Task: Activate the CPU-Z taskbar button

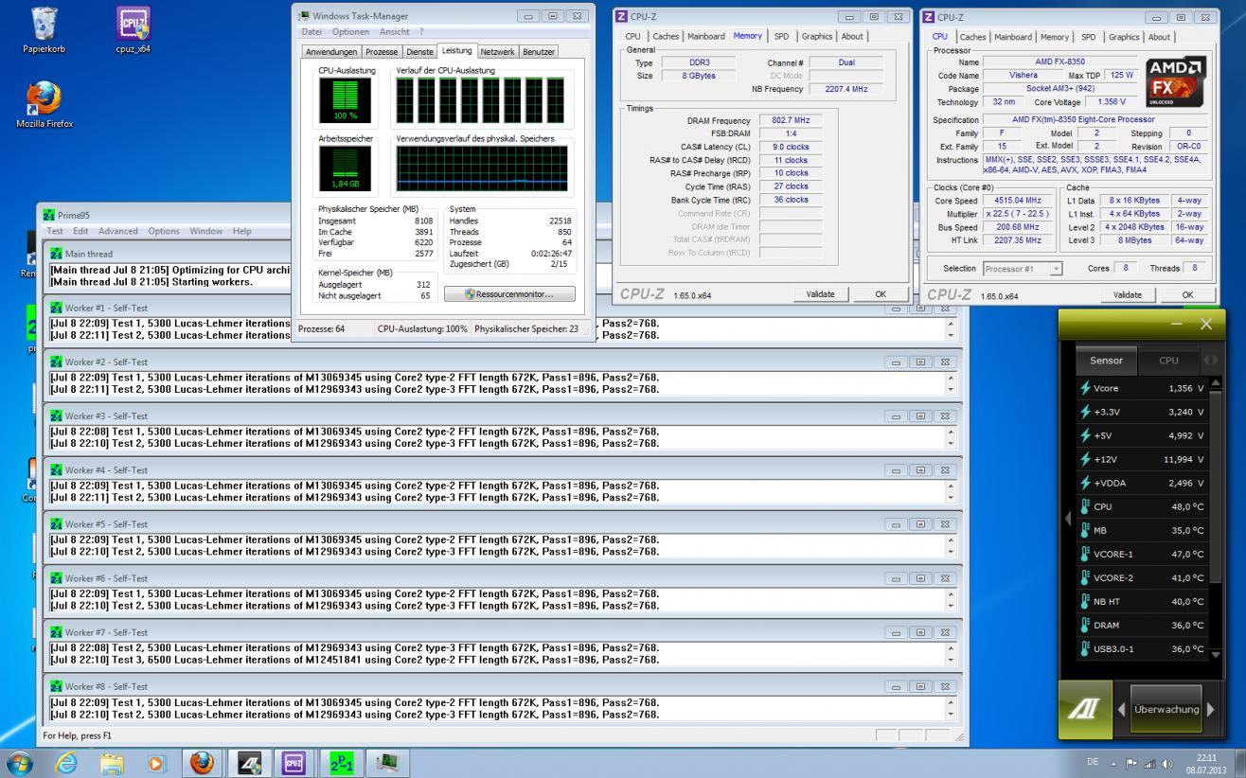Action: (294, 763)
